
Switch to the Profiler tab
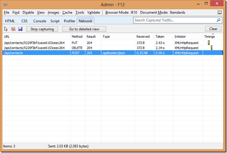(69, 21)
